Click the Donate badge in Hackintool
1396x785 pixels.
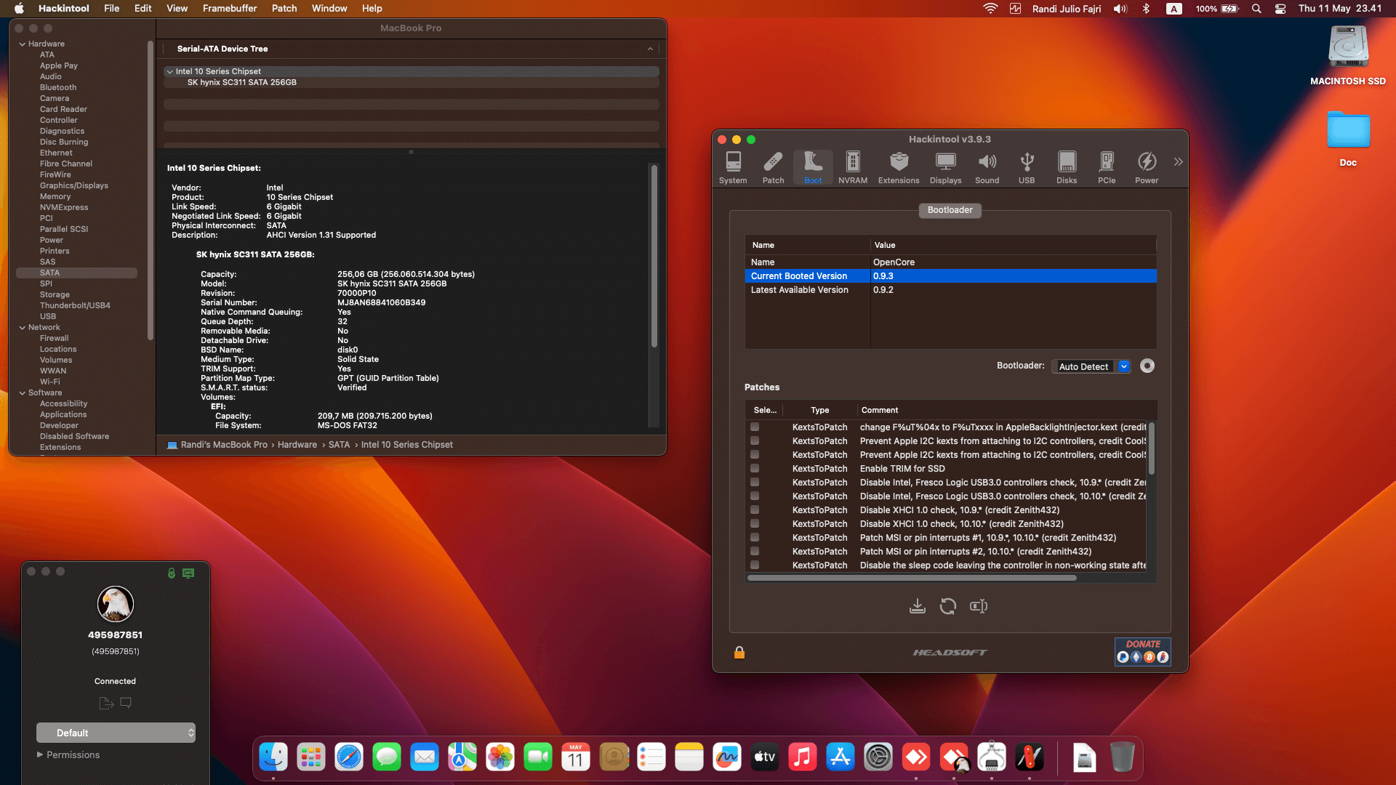(x=1143, y=651)
